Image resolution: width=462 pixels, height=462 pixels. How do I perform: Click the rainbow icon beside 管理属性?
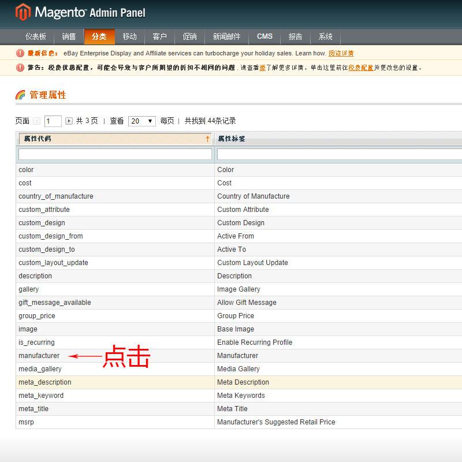tap(20, 95)
